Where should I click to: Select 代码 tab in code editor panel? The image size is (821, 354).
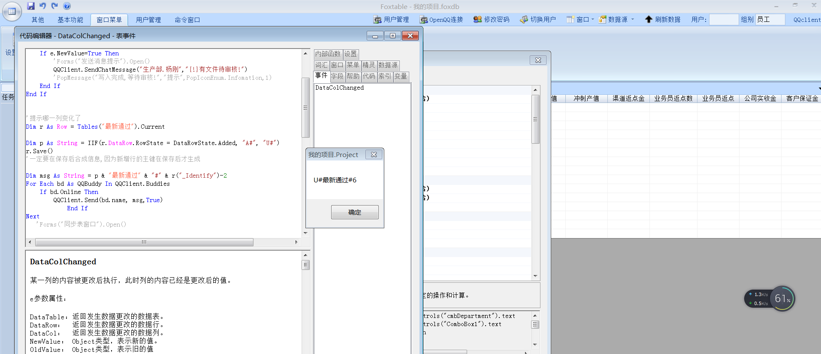coord(369,76)
